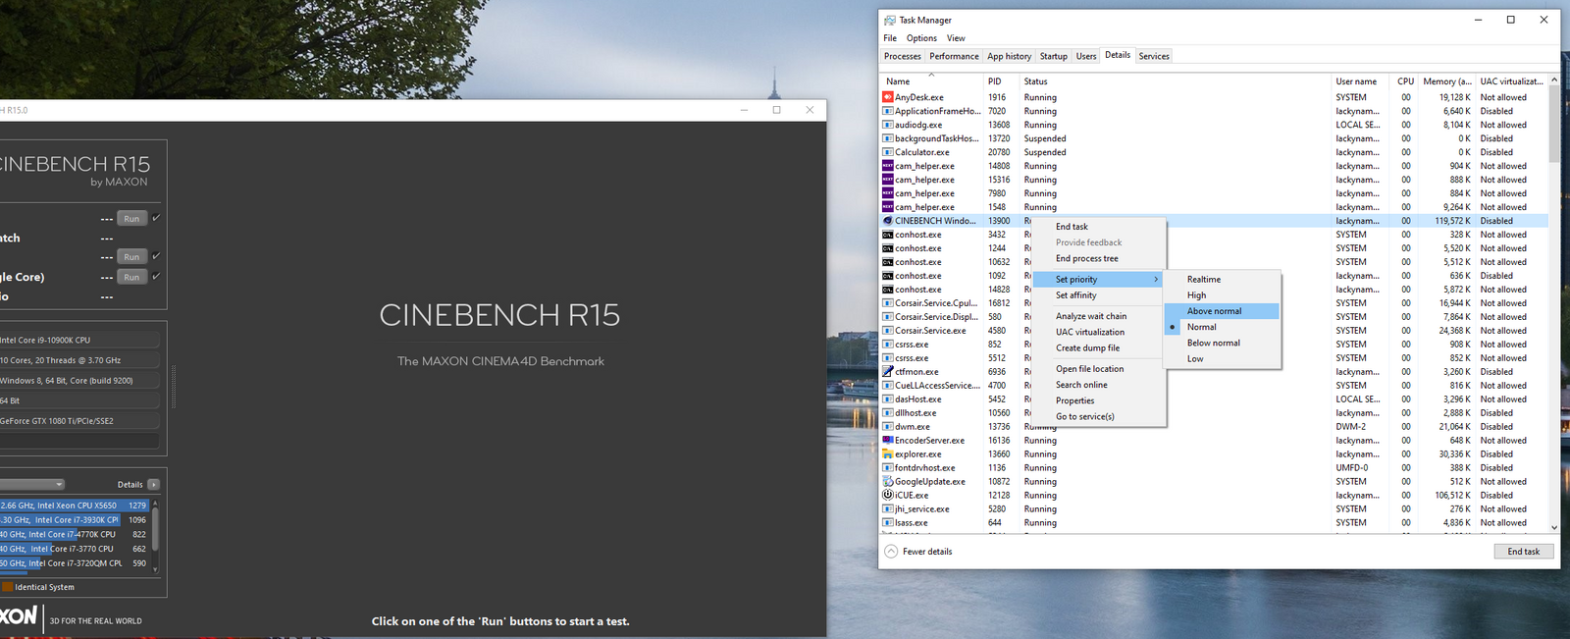This screenshot has width=1570, height=639.
Task: Click the Task Manager process list vertical scrollbar
Action: tap(1553, 304)
